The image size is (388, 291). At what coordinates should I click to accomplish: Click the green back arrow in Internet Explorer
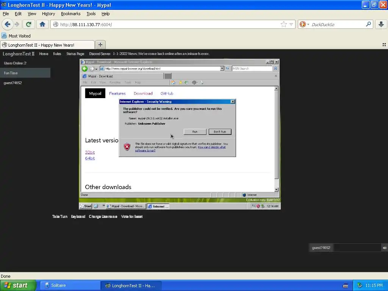tap(84, 69)
